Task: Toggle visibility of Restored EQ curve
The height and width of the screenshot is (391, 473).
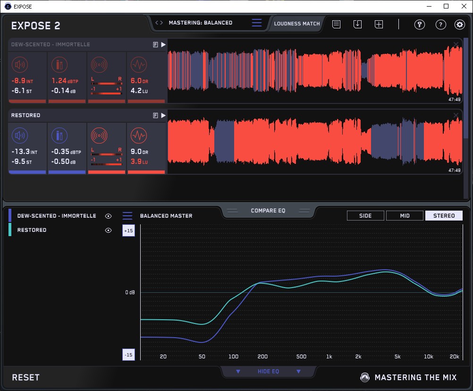Action: [109, 230]
